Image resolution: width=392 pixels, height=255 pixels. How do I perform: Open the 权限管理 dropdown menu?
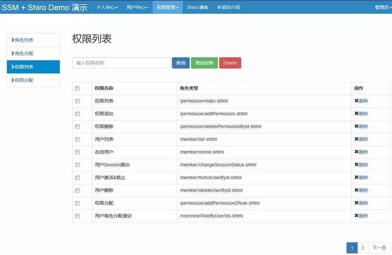(x=167, y=7)
